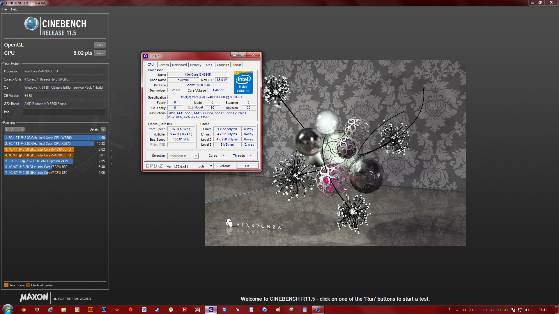Launch Google Chrome from the taskbar

point(23,310)
